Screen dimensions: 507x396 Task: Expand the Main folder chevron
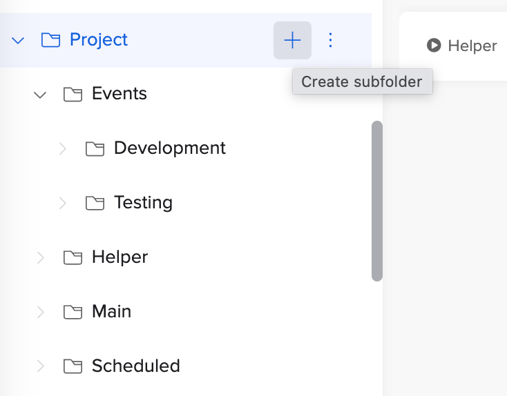point(41,312)
